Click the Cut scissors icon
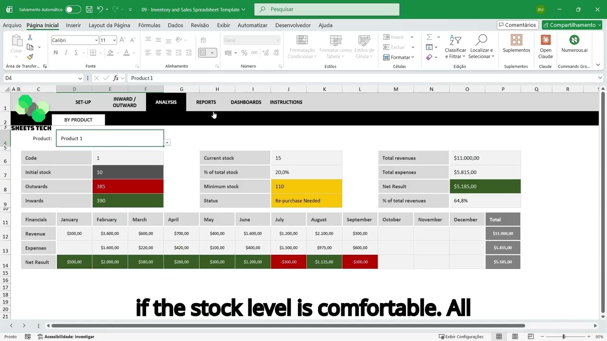Image resolution: width=607 pixels, height=341 pixels. click(x=30, y=37)
